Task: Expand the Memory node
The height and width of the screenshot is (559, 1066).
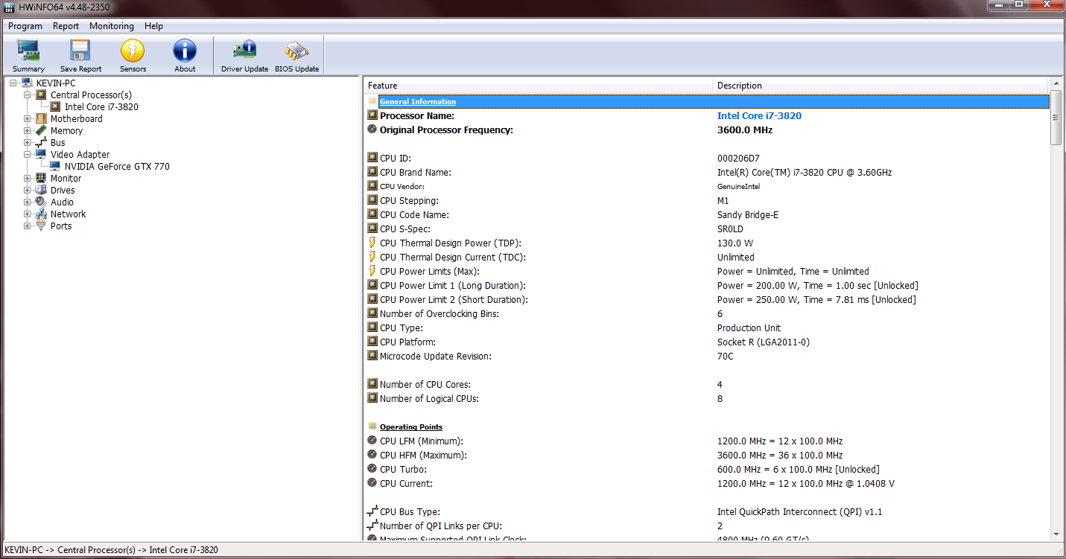Action: (28, 130)
